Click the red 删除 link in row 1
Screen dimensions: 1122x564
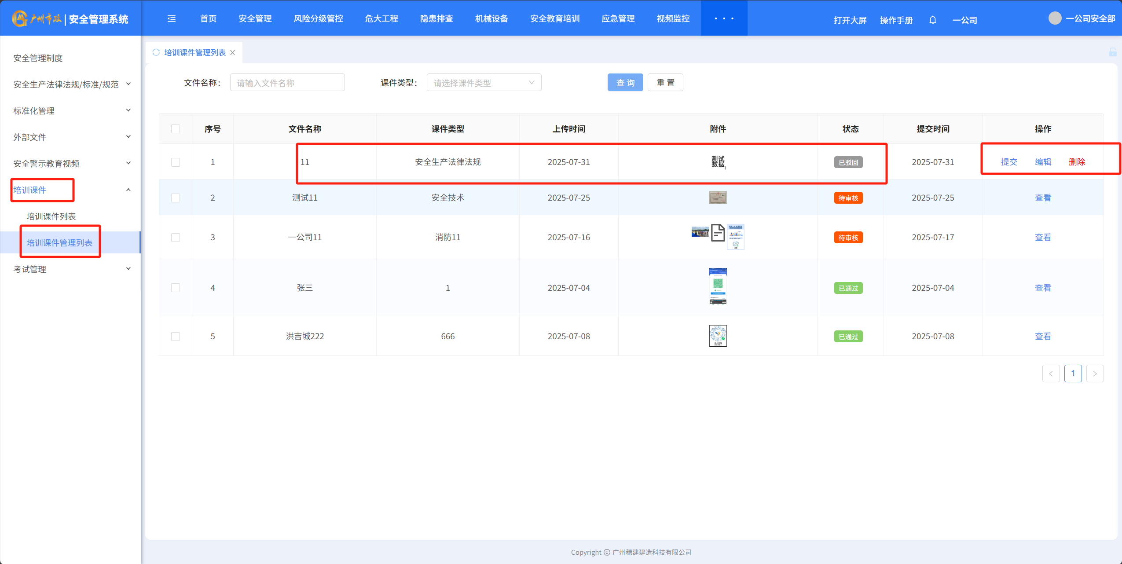1077,162
